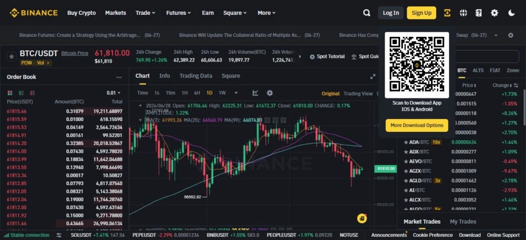Click More Download Options button
The height and width of the screenshot is (240, 526).
coord(417,126)
